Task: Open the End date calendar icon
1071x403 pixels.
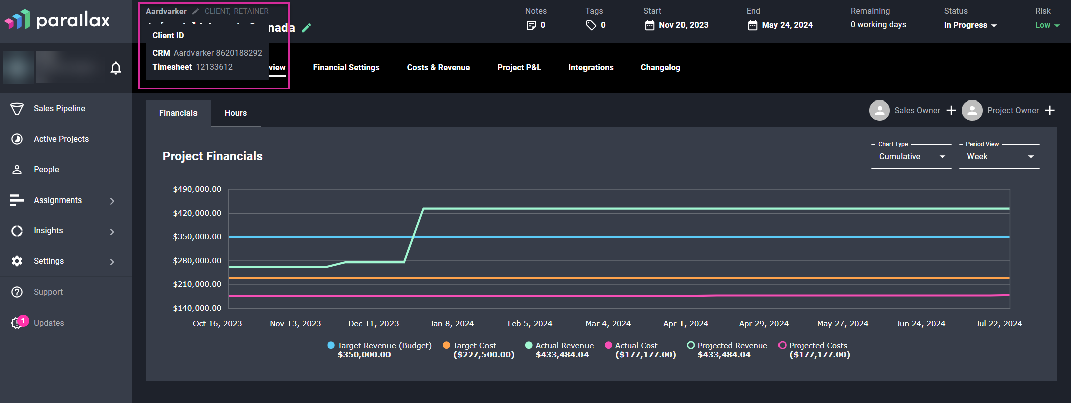Action: [x=753, y=25]
